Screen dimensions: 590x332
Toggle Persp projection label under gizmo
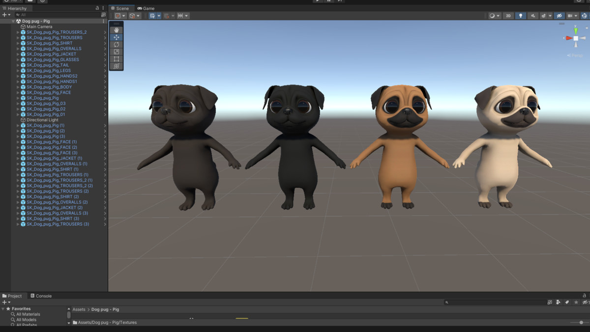(575, 56)
